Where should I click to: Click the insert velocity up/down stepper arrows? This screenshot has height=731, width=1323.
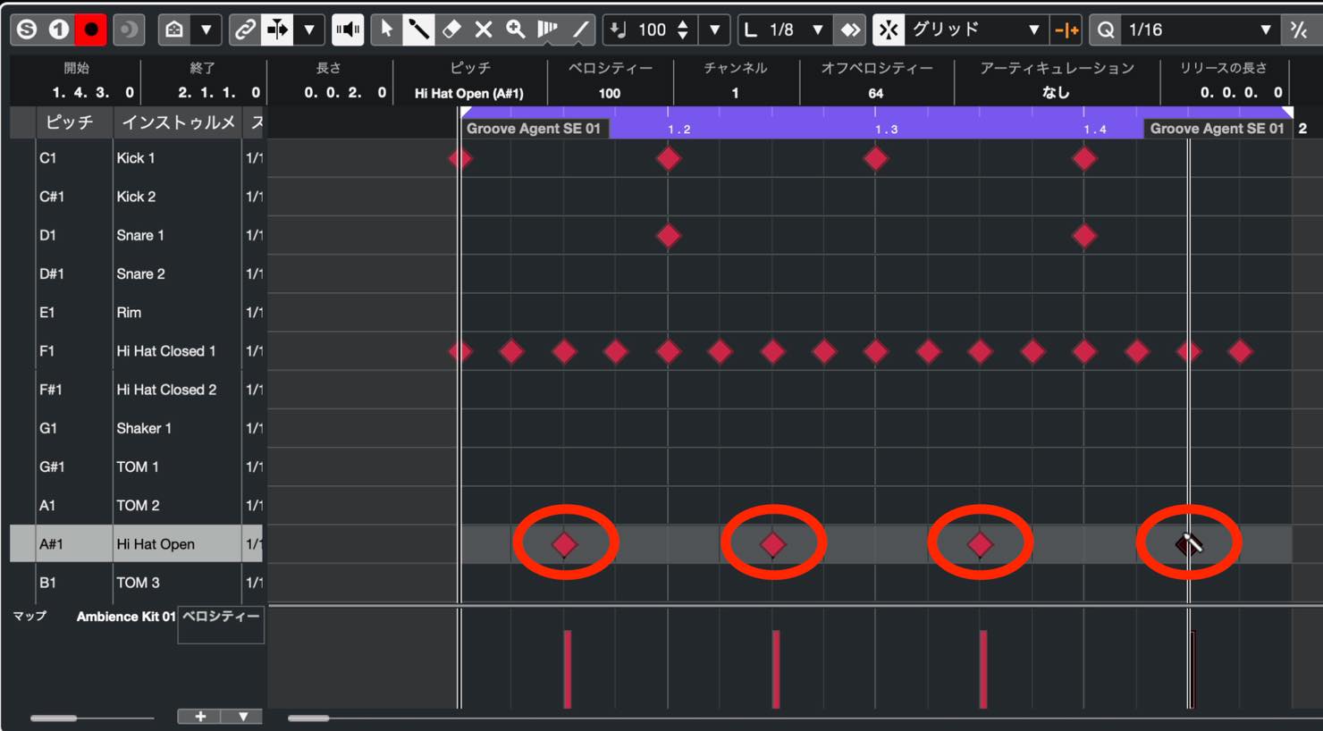point(683,29)
